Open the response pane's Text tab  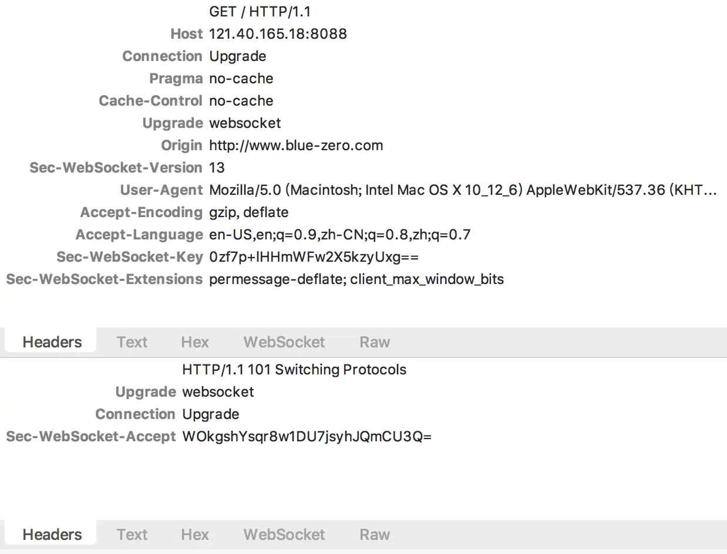click(132, 535)
